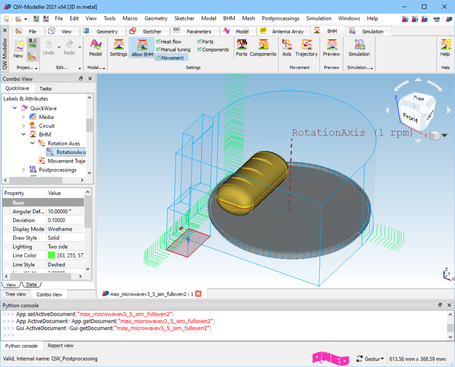Image resolution: width=455 pixels, height=367 pixels.
Task: Toggle the Allow BHM button
Action: pos(142,48)
